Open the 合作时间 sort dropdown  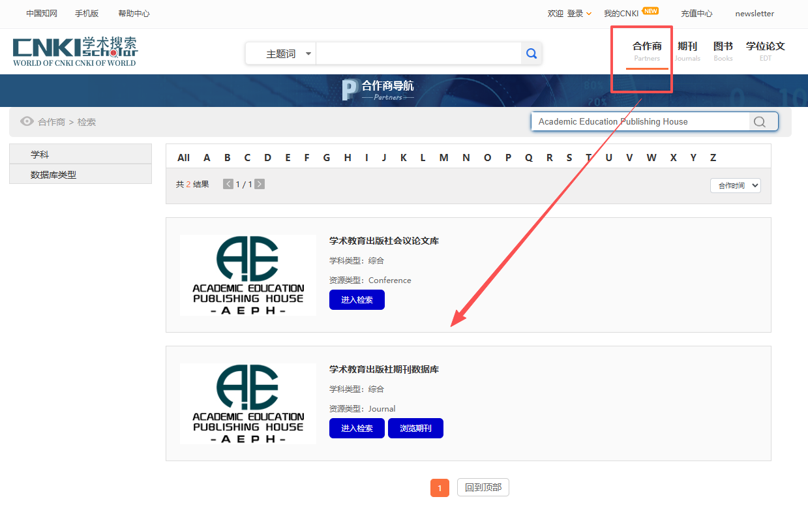pyautogui.click(x=736, y=185)
